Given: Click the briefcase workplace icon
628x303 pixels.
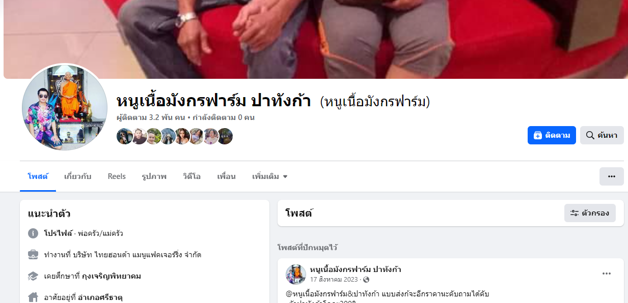Looking at the screenshot, I should pos(33,255).
